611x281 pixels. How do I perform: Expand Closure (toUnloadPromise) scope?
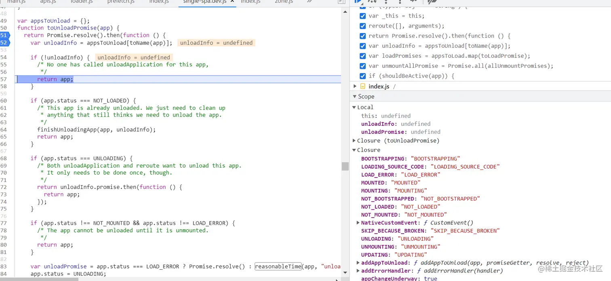click(x=354, y=141)
